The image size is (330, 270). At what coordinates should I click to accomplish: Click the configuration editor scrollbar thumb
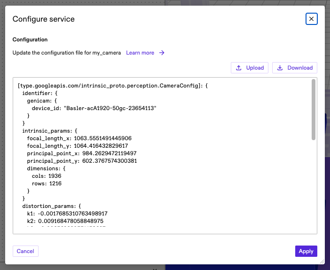point(314,110)
